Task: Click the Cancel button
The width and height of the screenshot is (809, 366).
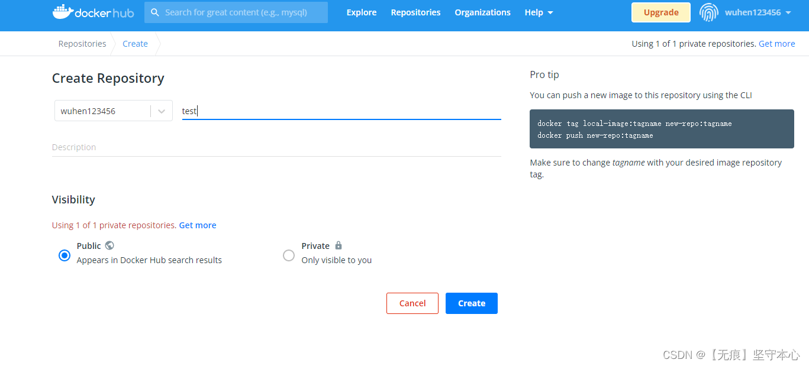Action: (x=412, y=303)
